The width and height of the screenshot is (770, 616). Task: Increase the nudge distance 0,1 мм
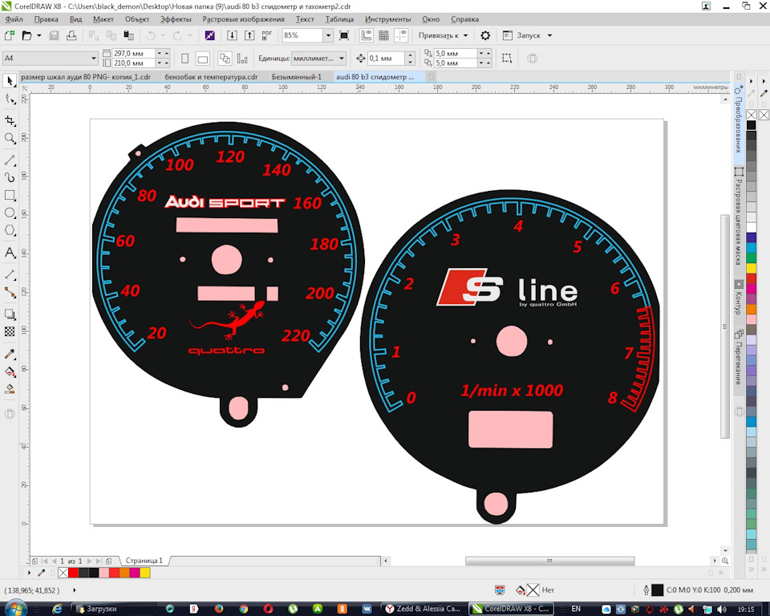411,55
